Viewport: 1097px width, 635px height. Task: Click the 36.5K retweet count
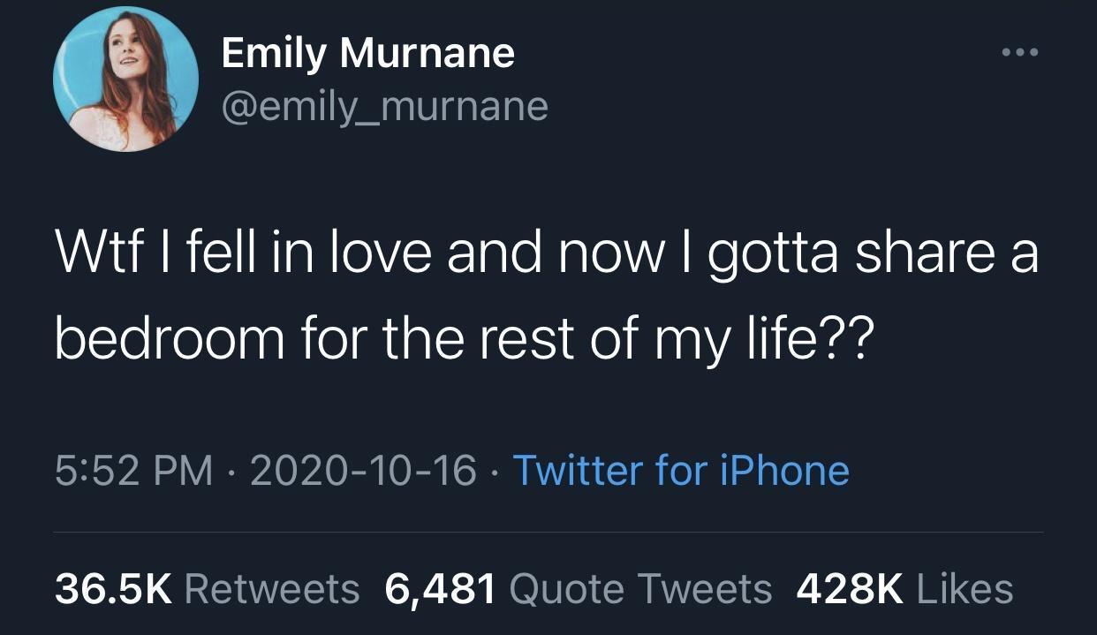tap(113, 589)
